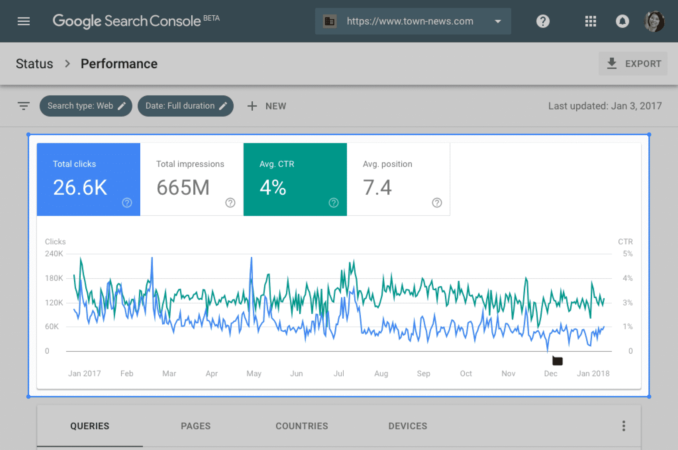Add a NEW filter

point(267,106)
